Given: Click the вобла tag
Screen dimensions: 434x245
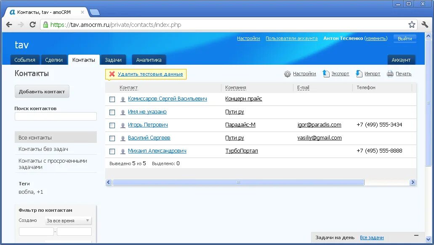Looking at the screenshot, I should tap(26, 192).
